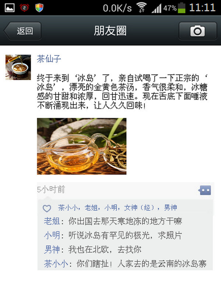Open 茶仙子's profile avatar
Viewport: 221px width, 296px height.
[x=18, y=67]
